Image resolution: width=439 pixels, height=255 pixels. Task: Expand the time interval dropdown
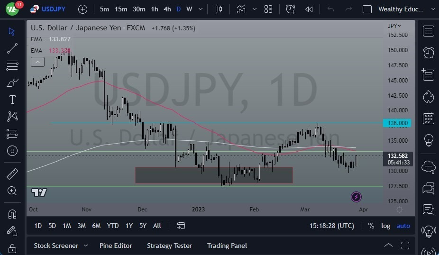(x=201, y=9)
